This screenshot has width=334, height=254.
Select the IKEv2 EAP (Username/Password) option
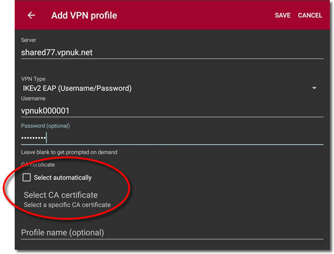coord(77,88)
